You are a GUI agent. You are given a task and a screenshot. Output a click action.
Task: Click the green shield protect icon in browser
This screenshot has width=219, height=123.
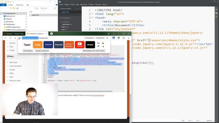coord(119,38)
